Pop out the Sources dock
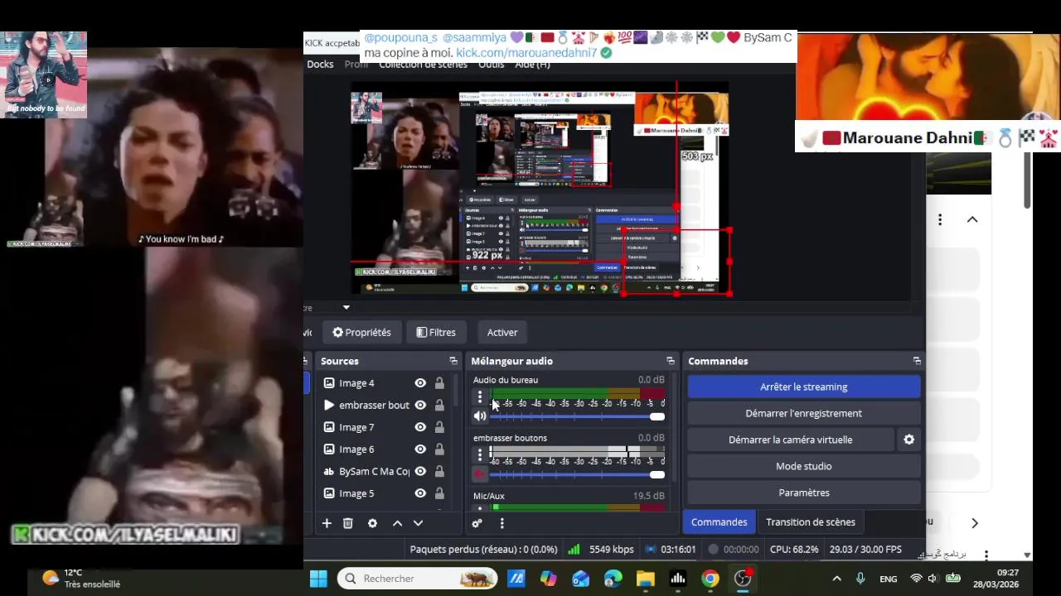The width and height of the screenshot is (1061, 596). coord(453,361)
